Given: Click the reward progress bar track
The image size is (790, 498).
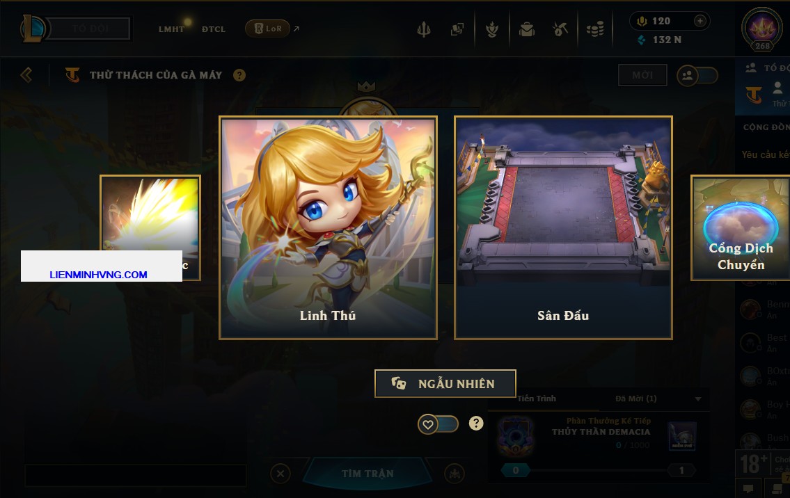Looking at the screenshot, I should [x=599, y=470].
